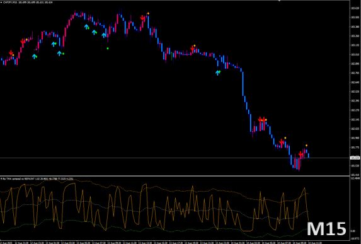Select the chart shift triangle marker on top edge
This screenshot has height=244, width=361.
tap(279, 1)
